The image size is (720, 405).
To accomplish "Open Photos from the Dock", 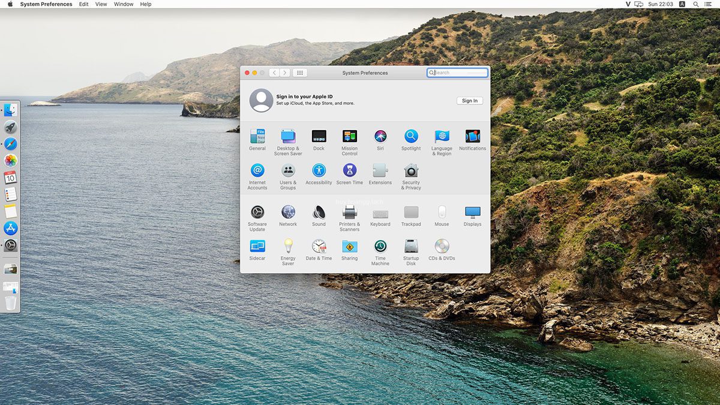I will click(11, 161).
